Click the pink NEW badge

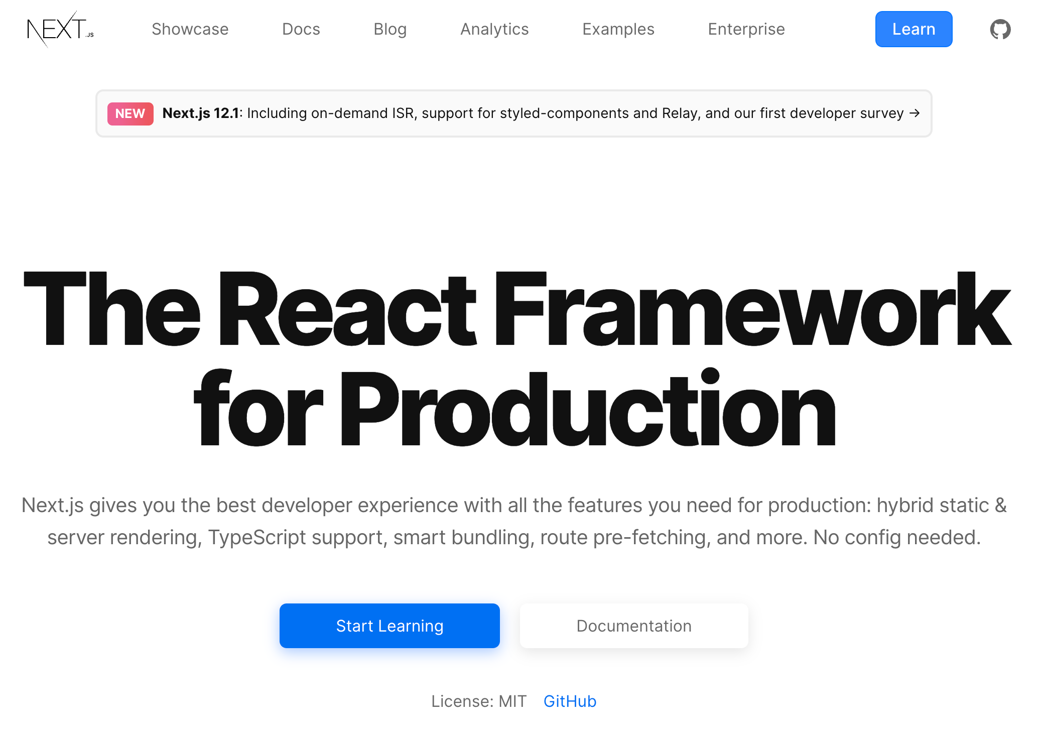coord(130,113)
